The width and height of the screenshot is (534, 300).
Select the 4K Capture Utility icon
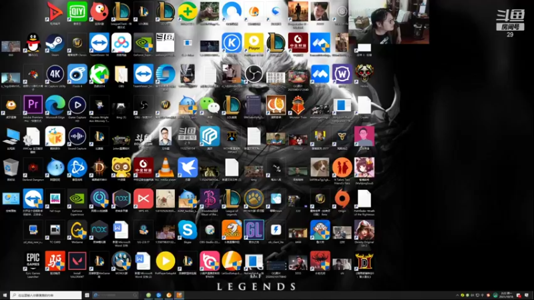click(x=55, y=75)
